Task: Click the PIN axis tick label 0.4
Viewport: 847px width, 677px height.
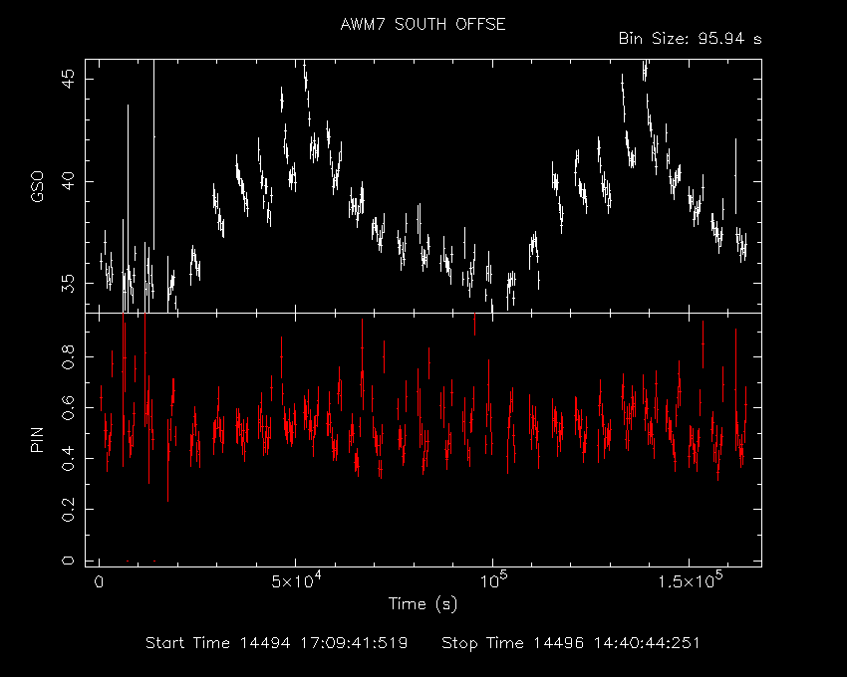Action: (x=68, y=458)
